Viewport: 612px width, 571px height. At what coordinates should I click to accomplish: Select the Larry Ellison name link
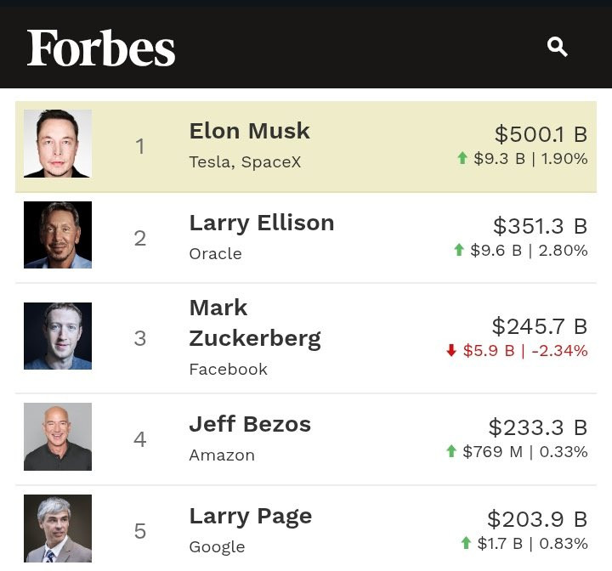261,223
